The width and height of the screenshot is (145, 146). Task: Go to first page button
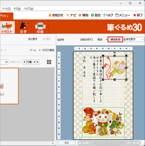coord(80,143)
